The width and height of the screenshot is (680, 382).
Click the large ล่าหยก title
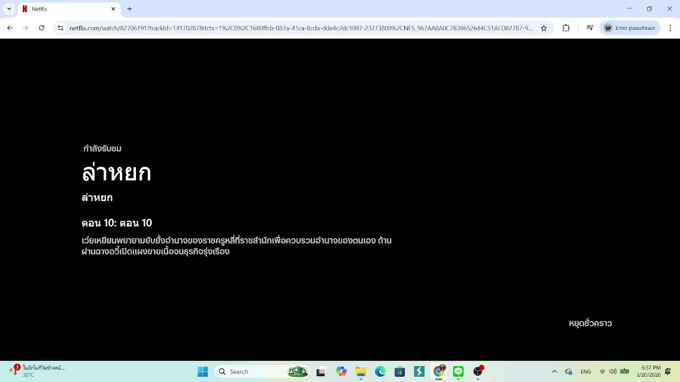[116, 172]
